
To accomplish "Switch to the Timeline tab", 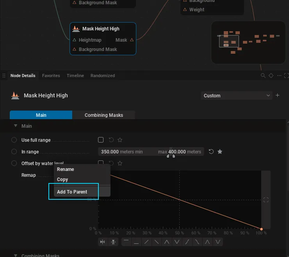I will point(75,76).
